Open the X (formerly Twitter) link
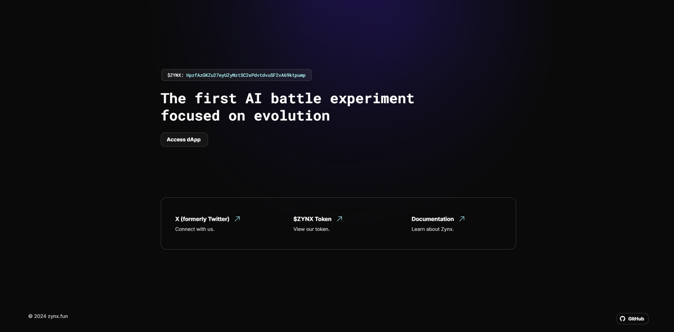 pos(202,219)
